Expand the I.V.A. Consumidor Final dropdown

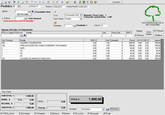click(81, 15)
